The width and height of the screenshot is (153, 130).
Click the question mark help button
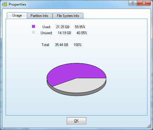click(133, 3)
